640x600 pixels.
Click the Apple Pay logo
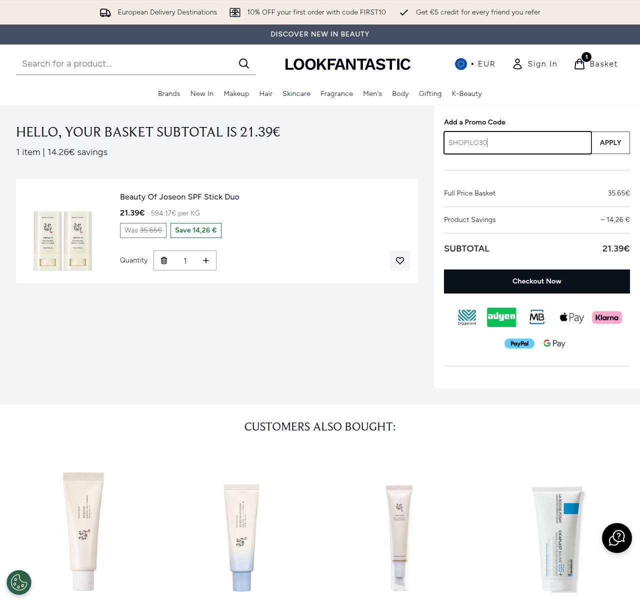571,317
